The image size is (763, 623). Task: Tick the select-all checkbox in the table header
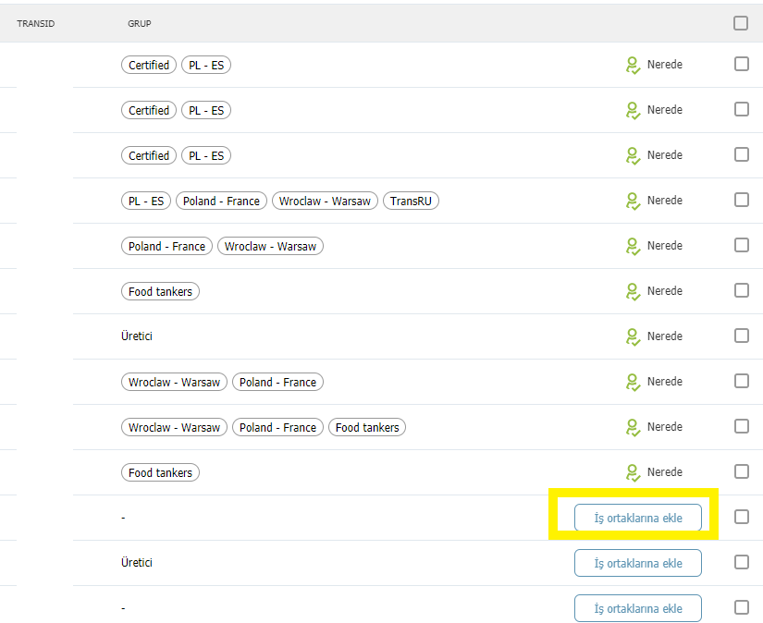click(741, 23)
